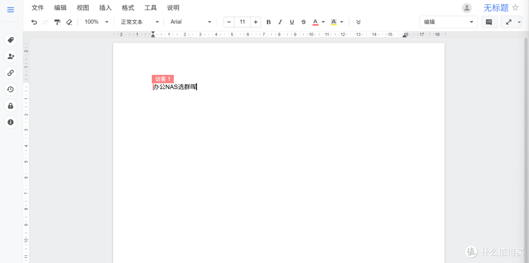Toggle underline formatting
529x263 pixels.
(x=292, y=22)
